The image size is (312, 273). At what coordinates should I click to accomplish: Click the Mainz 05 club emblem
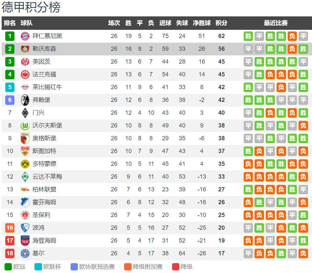click(25, 62)
